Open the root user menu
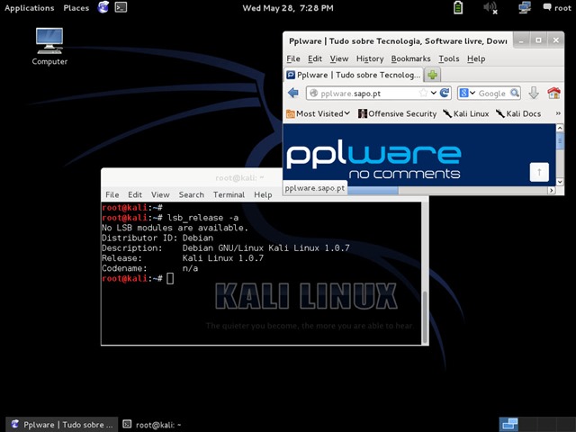Image resolution: width=576 pixels, height=432 pixels. (557, 7)
